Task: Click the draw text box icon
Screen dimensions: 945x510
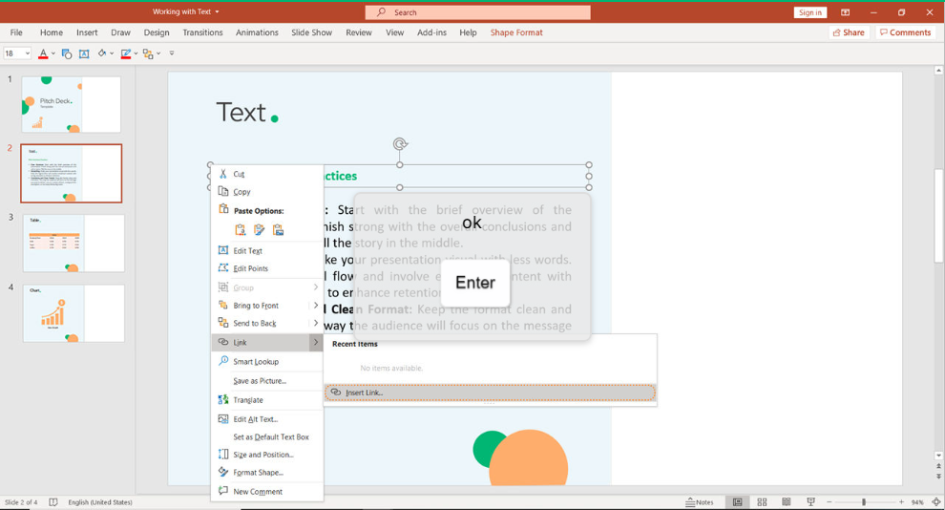Action: coord(84,53)
